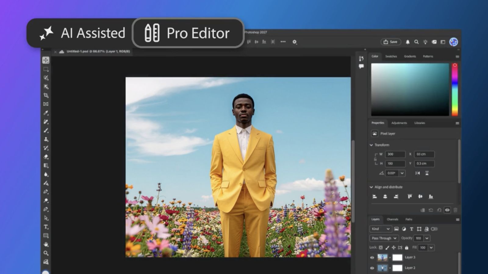The width and height of the screenshot is (488, 274).
Task: Select the Eraser tool
Action: pyautogui.click(x=46, y=157)
